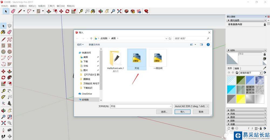This screenshot has height=140, width=270.
Task: Open Extension Warehouse from top toolbar
Action: pyautogui.click(x=133, y=11)
